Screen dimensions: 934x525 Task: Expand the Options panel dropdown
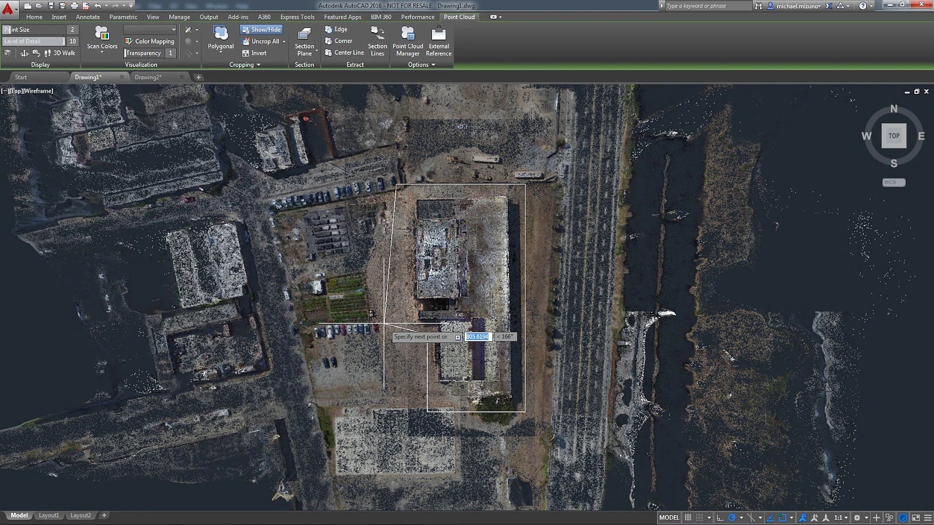pos(421,65)
